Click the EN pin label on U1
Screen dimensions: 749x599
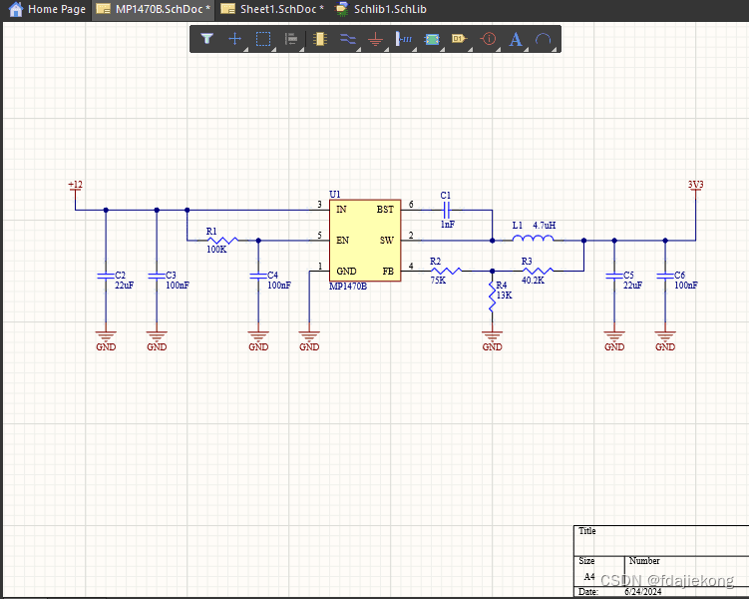(342, 240)
